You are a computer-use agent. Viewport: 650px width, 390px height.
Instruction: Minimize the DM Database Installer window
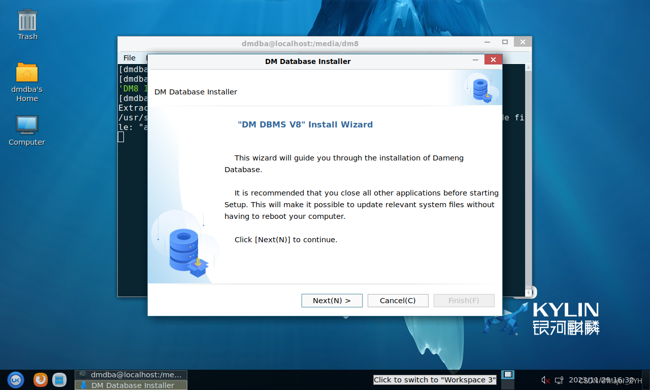coord(476,60)
